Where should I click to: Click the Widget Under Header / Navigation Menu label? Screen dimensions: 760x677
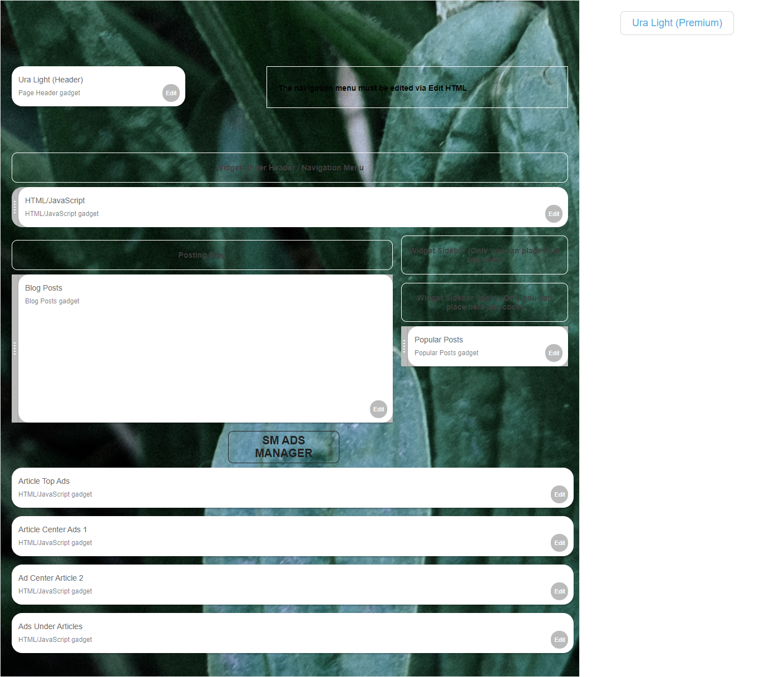pyautogui.click(x=290, y=168)
